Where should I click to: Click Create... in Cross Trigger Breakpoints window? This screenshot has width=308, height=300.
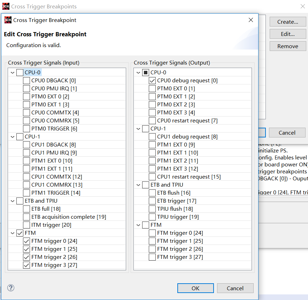[x=288, y=22]
